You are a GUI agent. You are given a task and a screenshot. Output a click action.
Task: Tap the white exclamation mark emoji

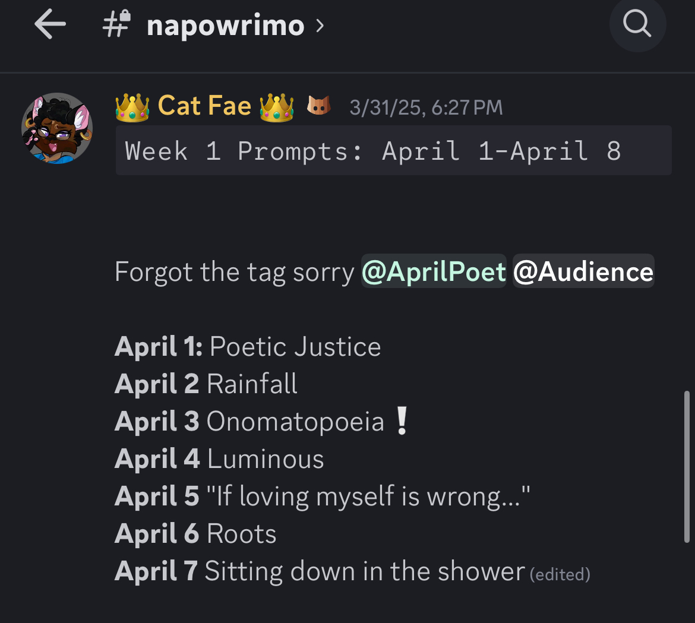pyautogui.click(x=402, y=422)
